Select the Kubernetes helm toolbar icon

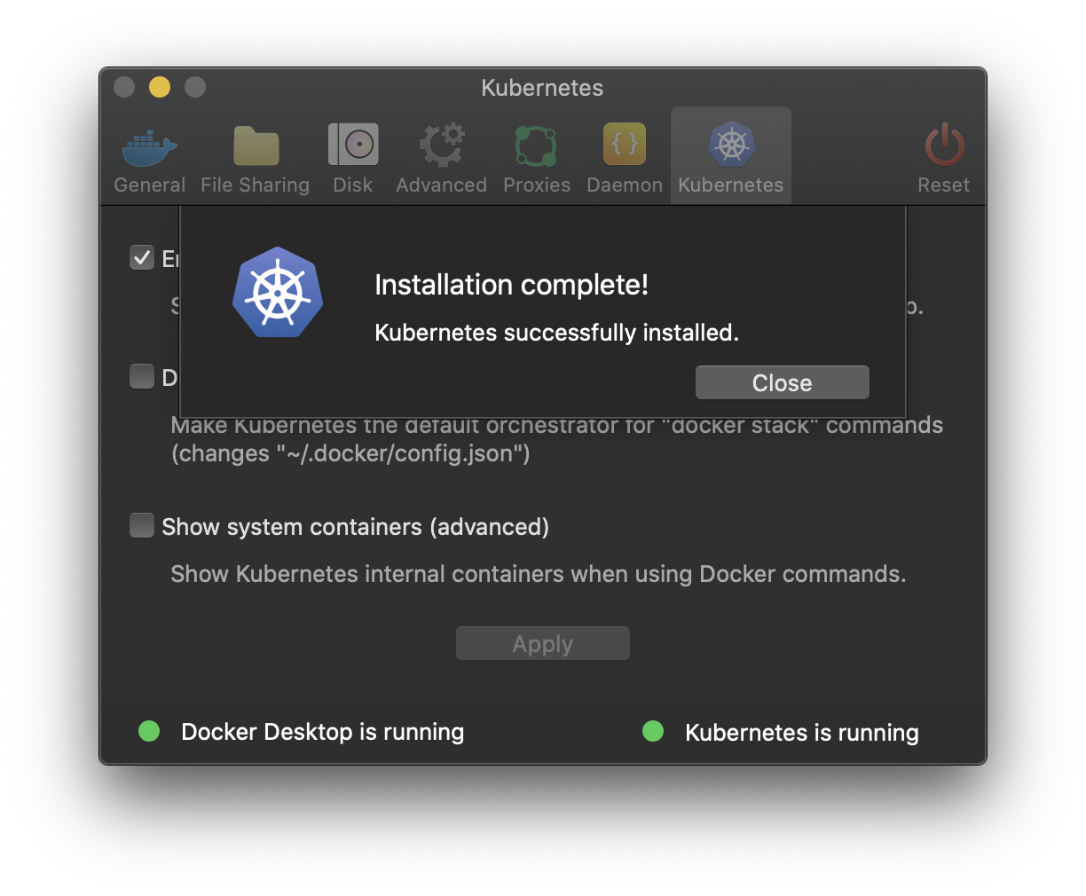pyautogui.click(x=731, y=145)
